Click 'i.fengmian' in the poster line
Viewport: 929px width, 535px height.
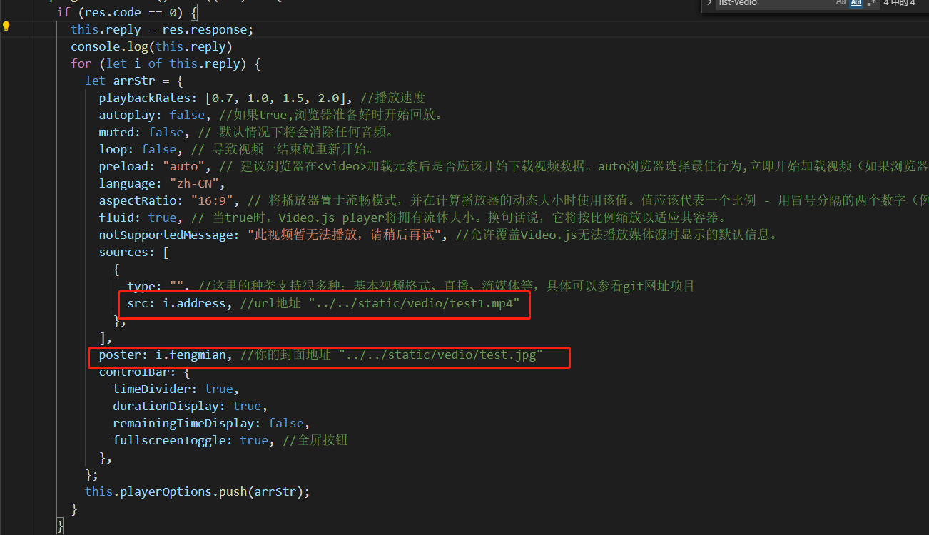(191, 355)
